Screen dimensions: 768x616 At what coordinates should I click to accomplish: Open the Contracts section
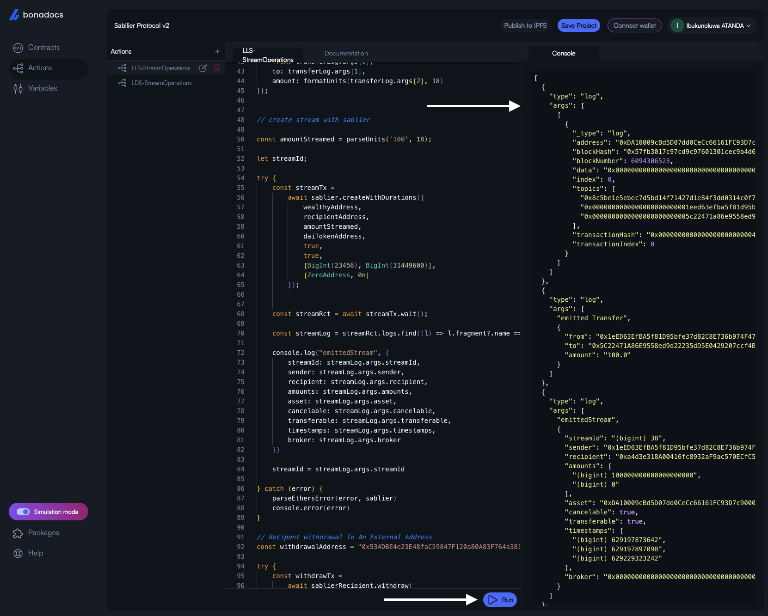44,48
